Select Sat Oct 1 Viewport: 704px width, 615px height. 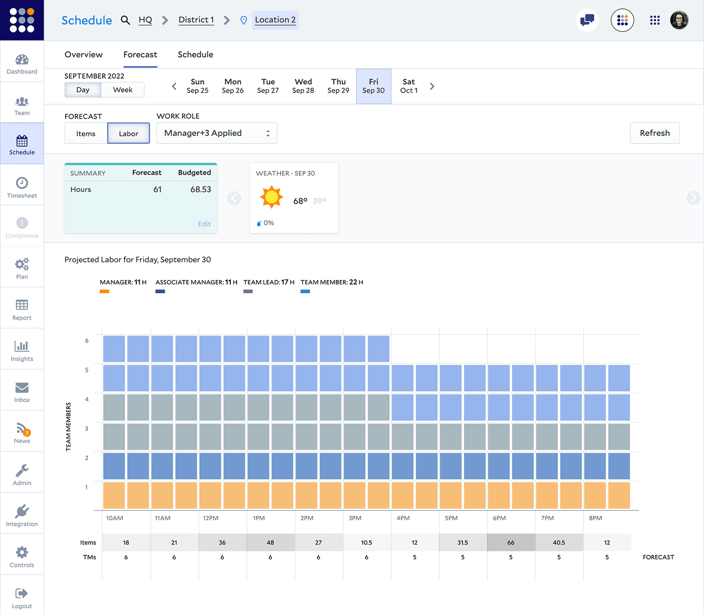(409, 86)
